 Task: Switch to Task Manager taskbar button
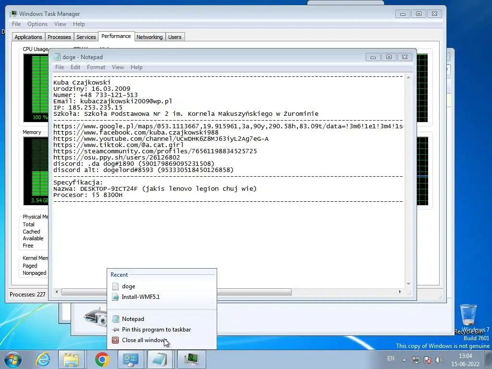click(191, 359)
